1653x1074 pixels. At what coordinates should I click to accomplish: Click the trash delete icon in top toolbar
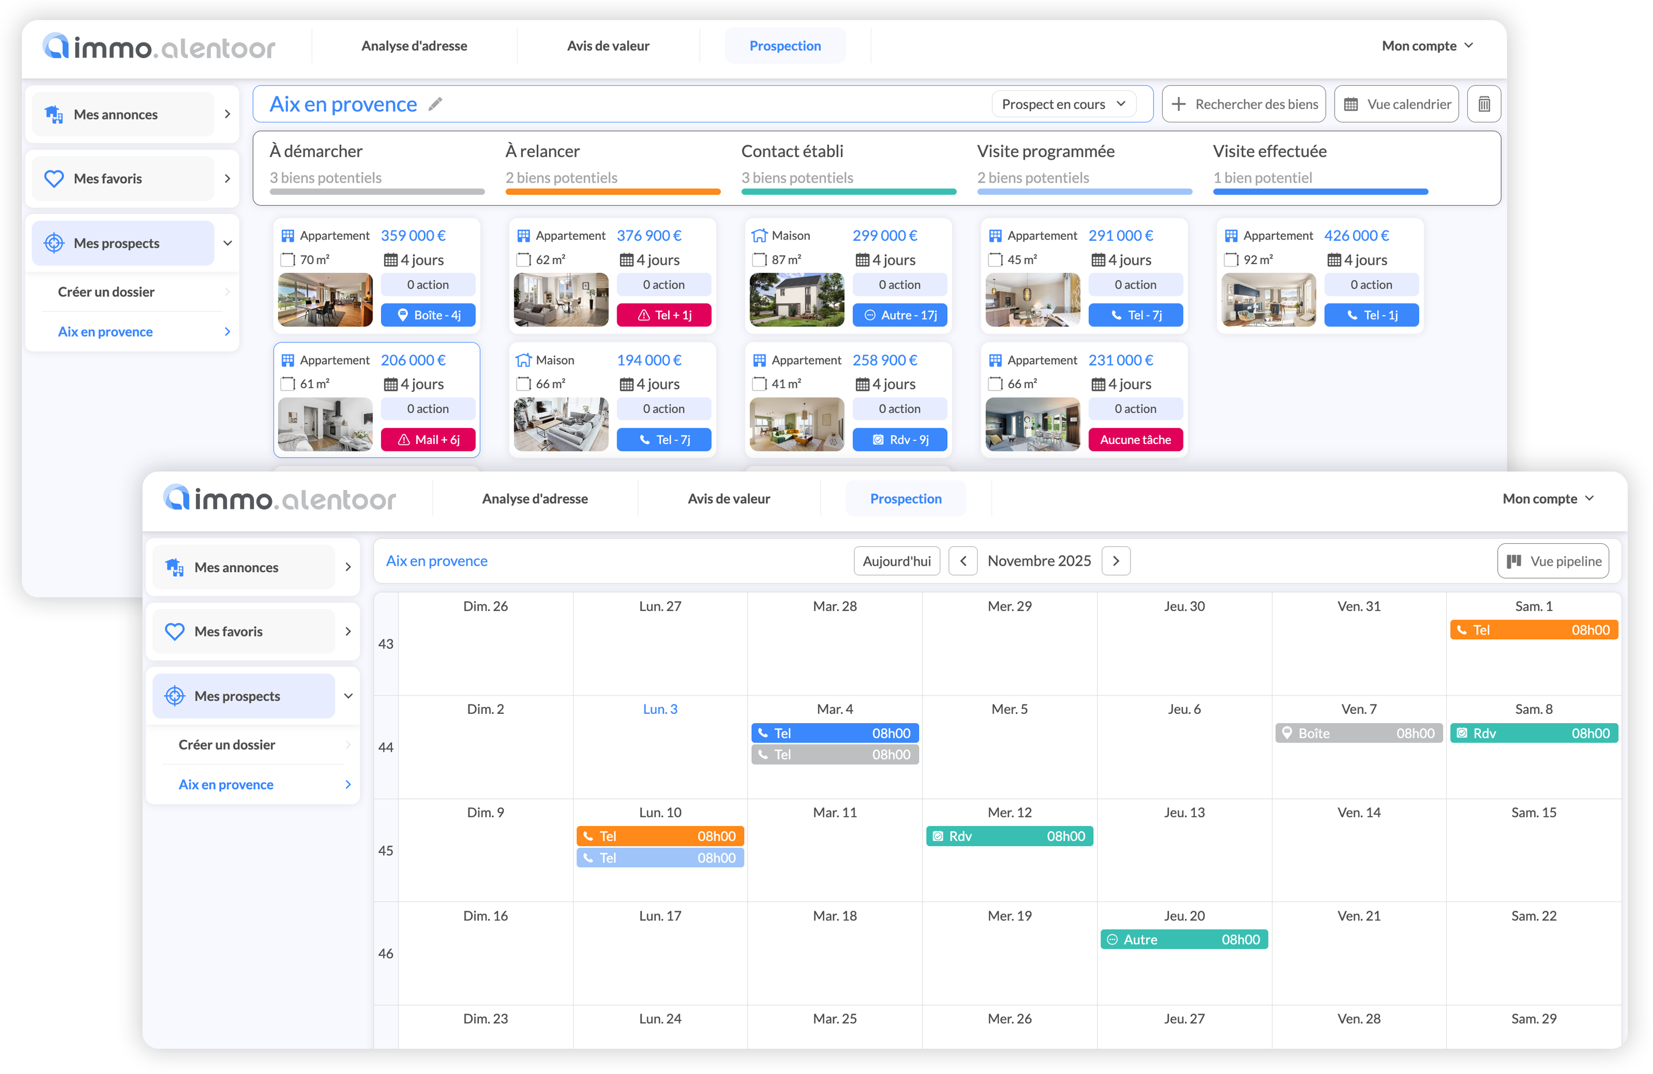click(x=1483, y=104)
